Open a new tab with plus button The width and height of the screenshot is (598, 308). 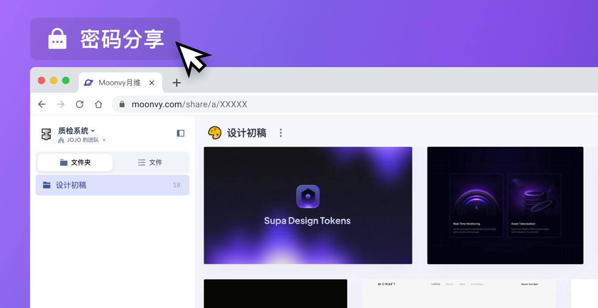point(177,83)
